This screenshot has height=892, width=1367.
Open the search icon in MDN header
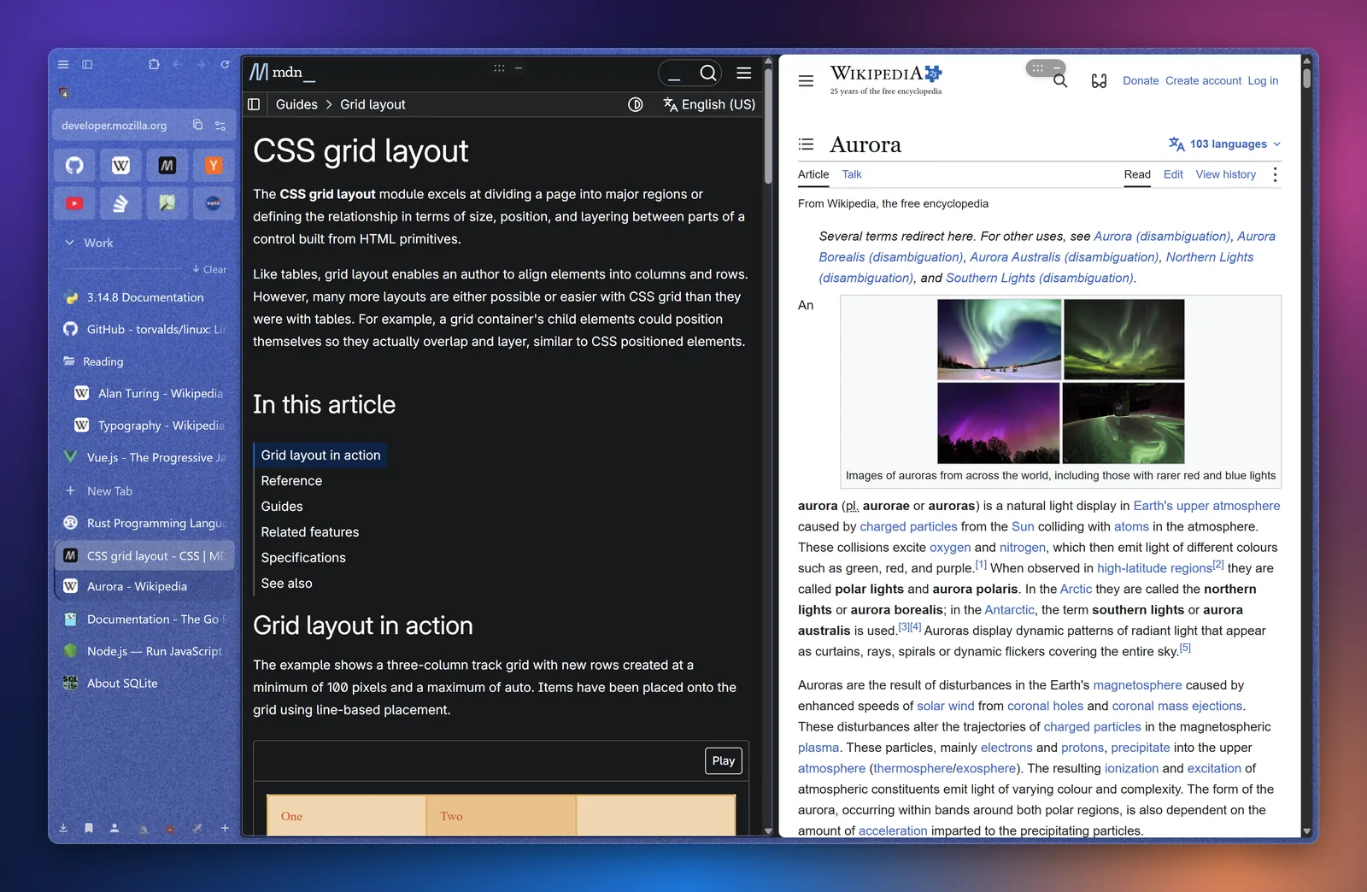click(708, 73)
